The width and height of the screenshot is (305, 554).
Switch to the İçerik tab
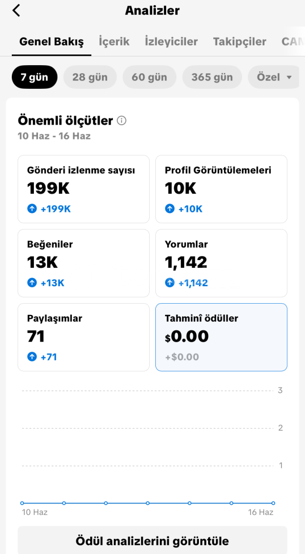tap(114, 42)
